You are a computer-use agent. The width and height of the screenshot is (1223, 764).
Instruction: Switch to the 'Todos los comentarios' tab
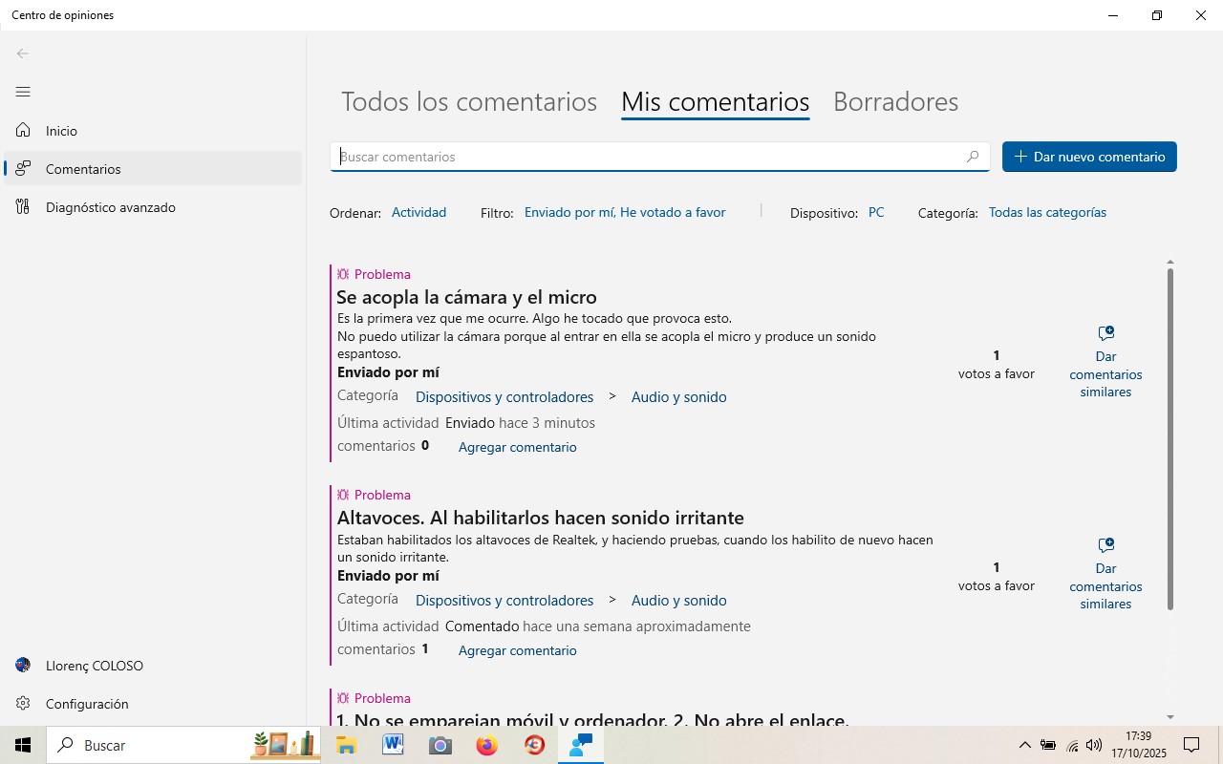tap(468, 101)
